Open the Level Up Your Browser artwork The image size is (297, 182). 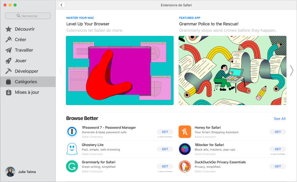(x=120, y=71)
